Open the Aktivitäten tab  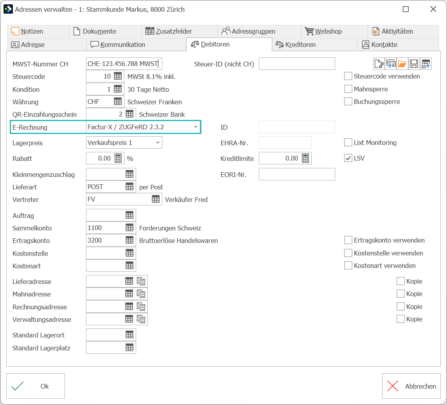click(x=403, y=31)
